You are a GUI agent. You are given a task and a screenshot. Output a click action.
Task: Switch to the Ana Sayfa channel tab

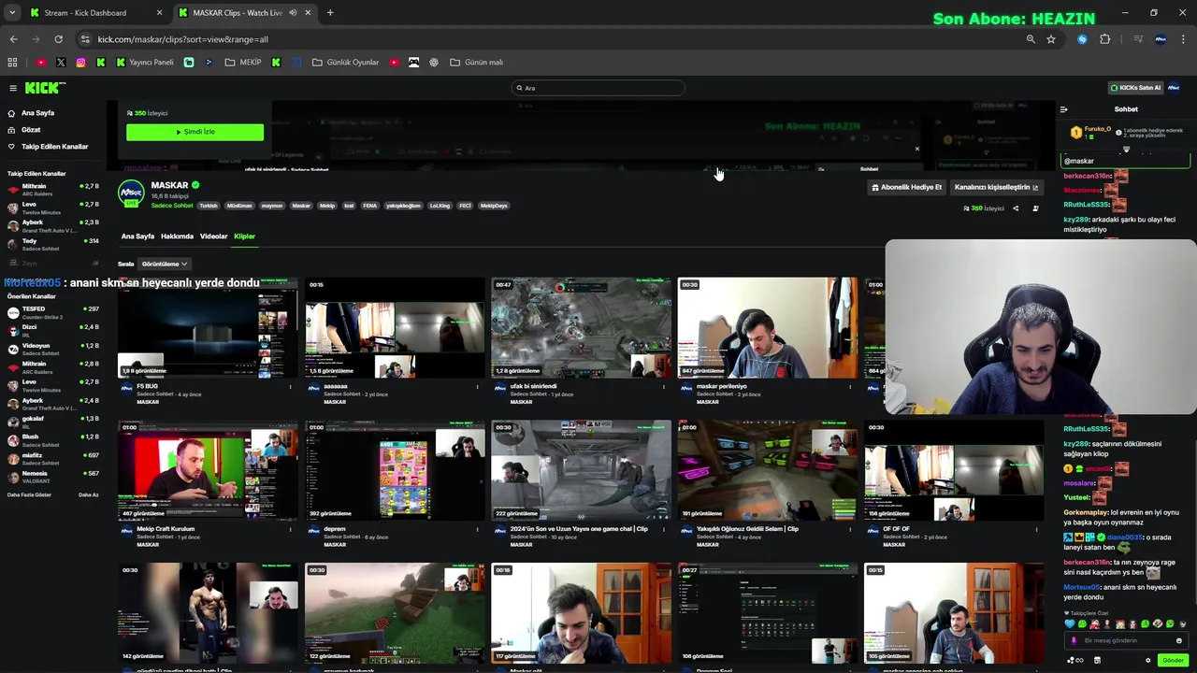(137, 236)
